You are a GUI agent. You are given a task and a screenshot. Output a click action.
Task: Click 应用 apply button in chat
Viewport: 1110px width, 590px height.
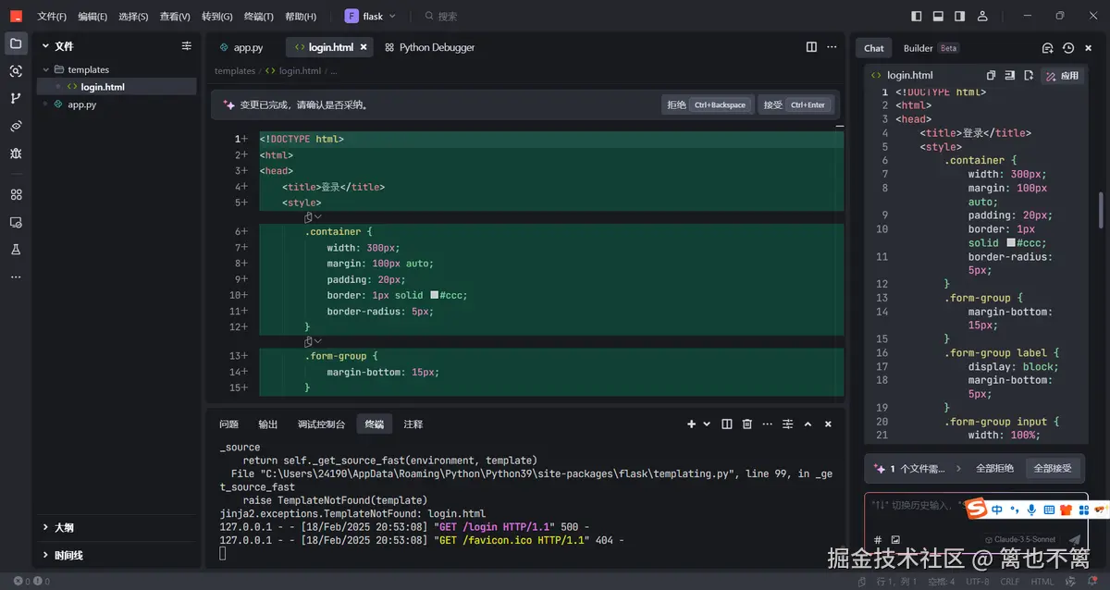(x=1062, y=76)
